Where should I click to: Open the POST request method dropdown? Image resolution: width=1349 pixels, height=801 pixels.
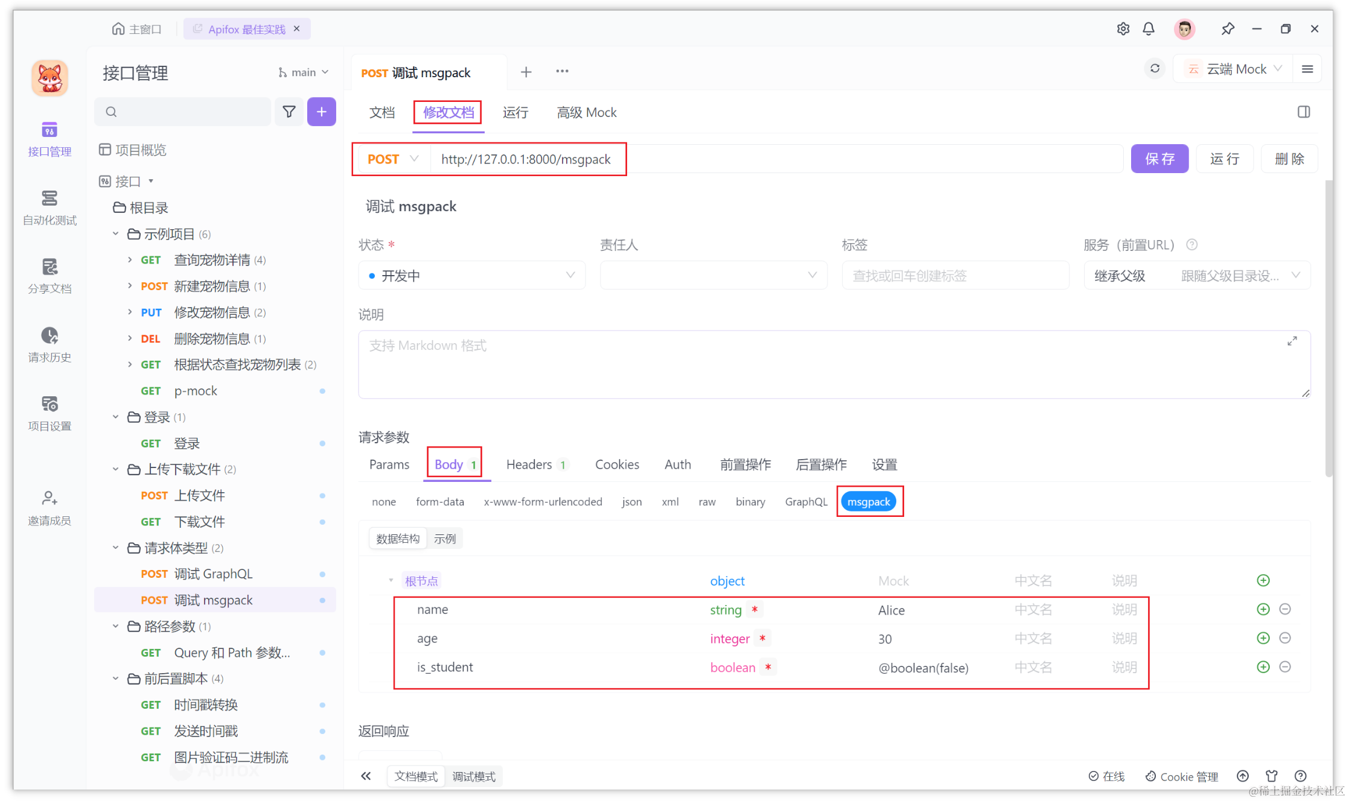391,159
